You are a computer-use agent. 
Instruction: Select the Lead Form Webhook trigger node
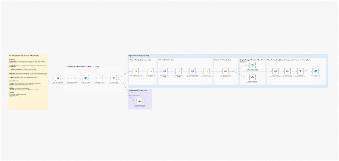pyautogui.click(x=58, y=78)
